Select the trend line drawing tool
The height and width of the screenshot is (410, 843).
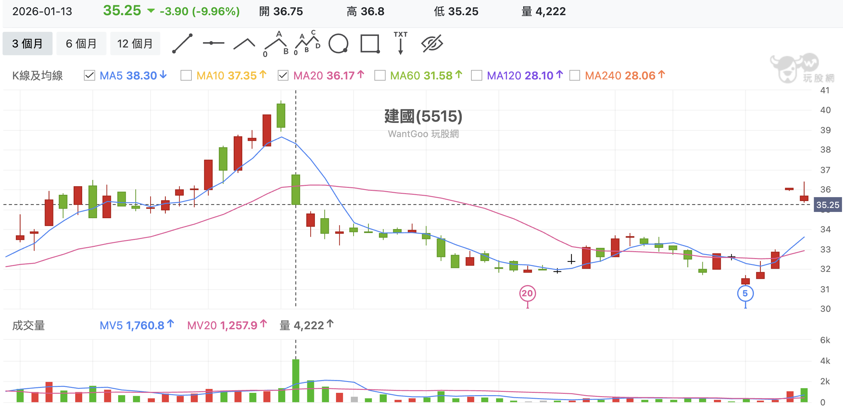182,44
